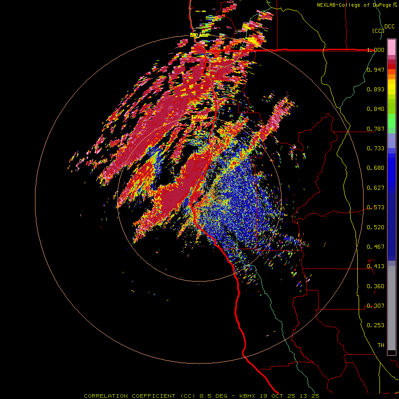Select the 0.627 scale value

click(x=376, y=188)
